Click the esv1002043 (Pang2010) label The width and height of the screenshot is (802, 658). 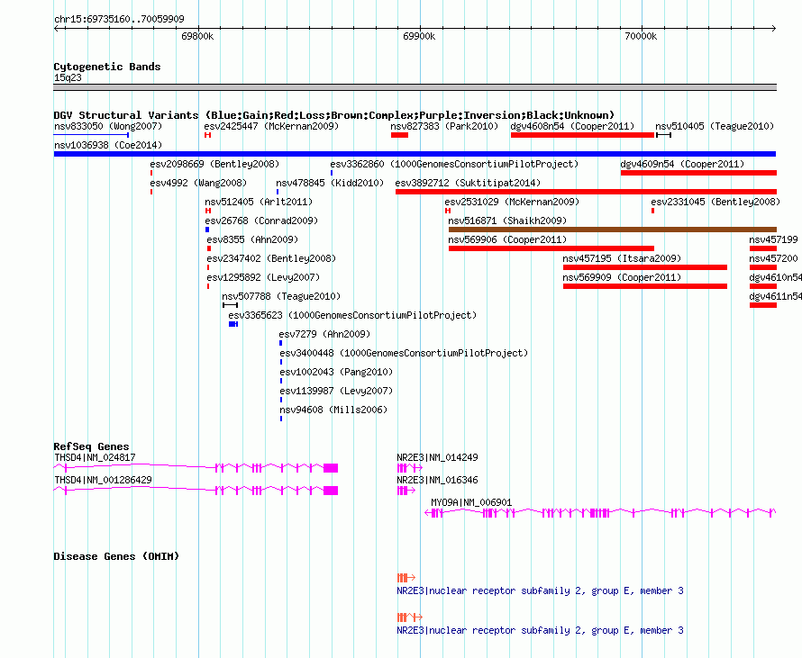[x=336, y=372]
